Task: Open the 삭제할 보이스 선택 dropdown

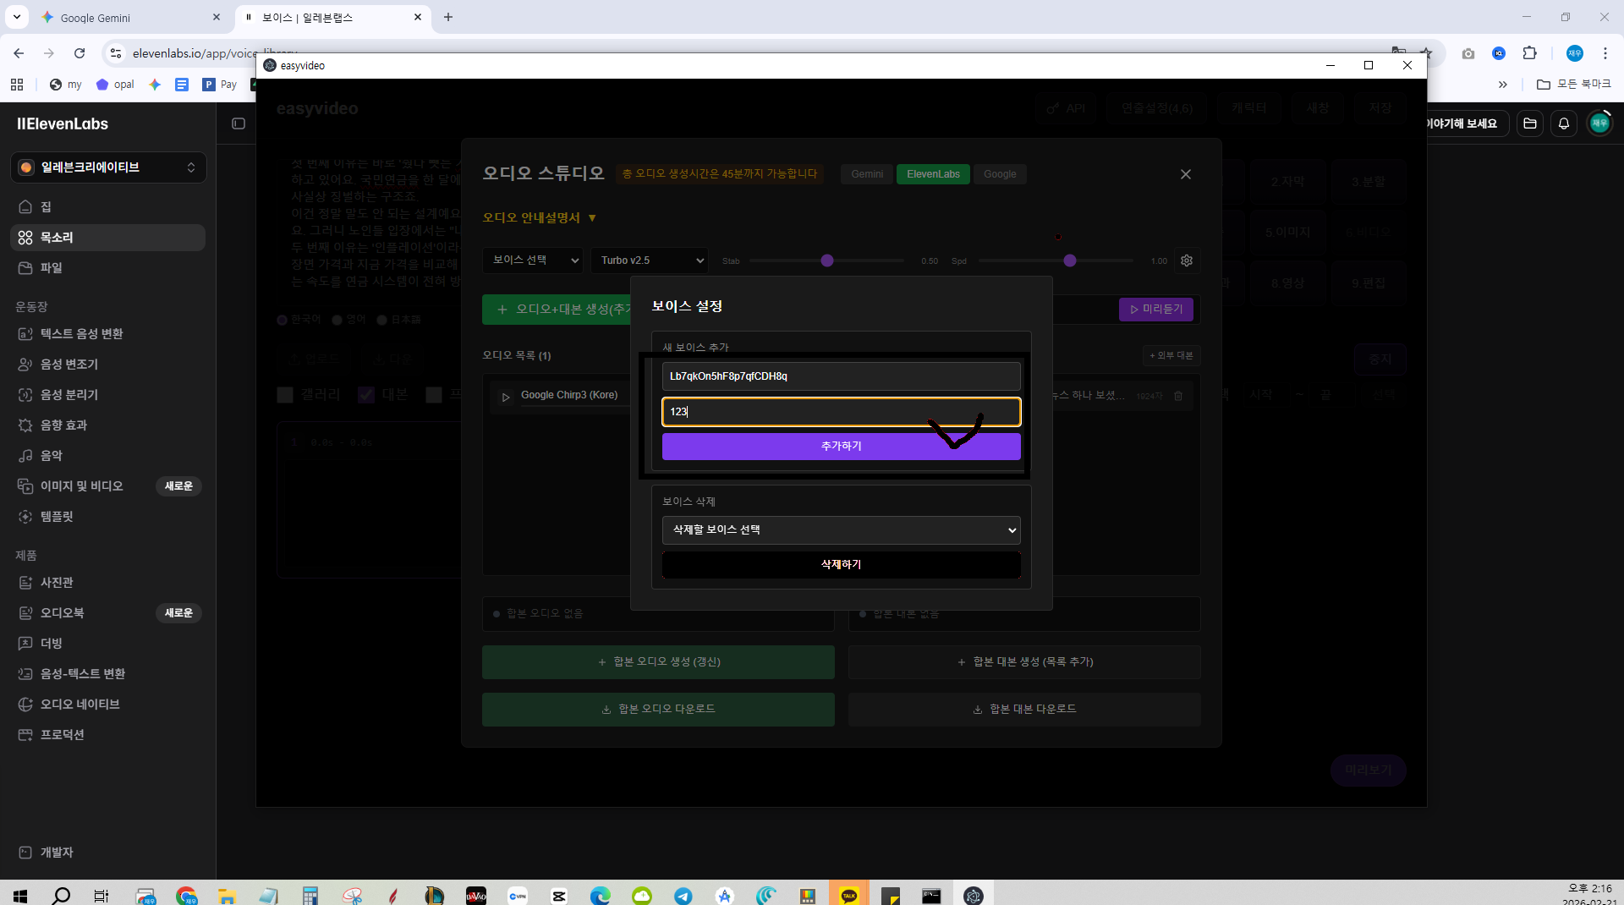Action: pos(841,530)
